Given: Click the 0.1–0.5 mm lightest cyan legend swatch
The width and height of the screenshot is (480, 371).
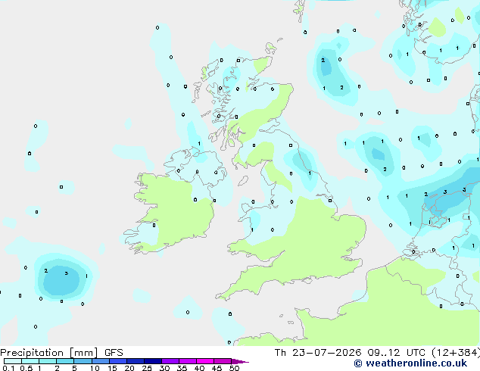Looking at the screenshot, I should 13,361.
